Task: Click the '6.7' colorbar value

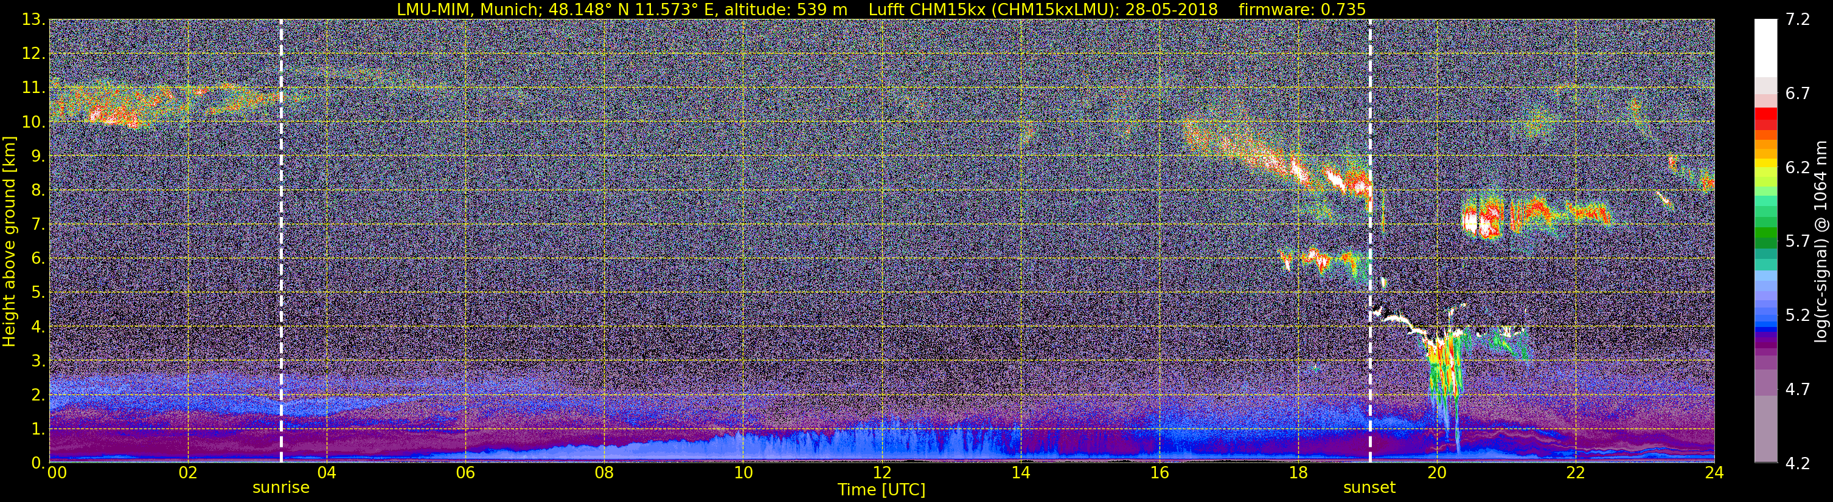Action: pos(1798,94)
